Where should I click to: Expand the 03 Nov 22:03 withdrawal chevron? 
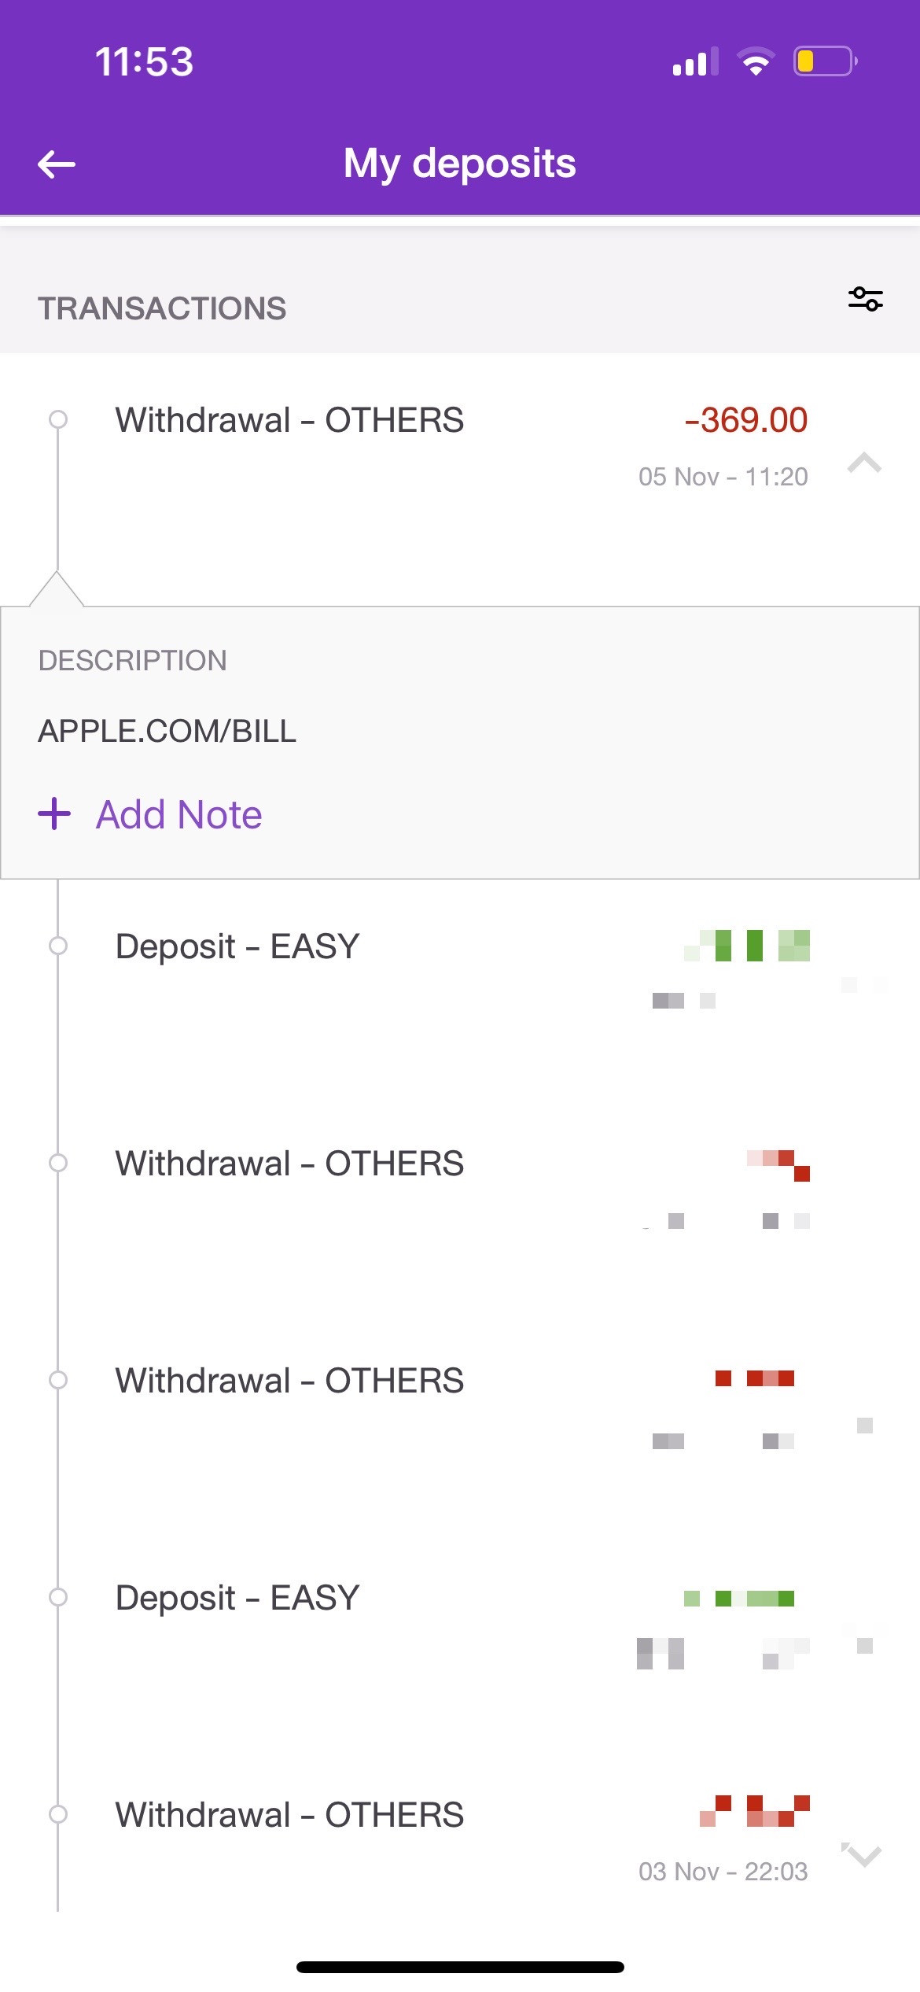point(864,1857)
